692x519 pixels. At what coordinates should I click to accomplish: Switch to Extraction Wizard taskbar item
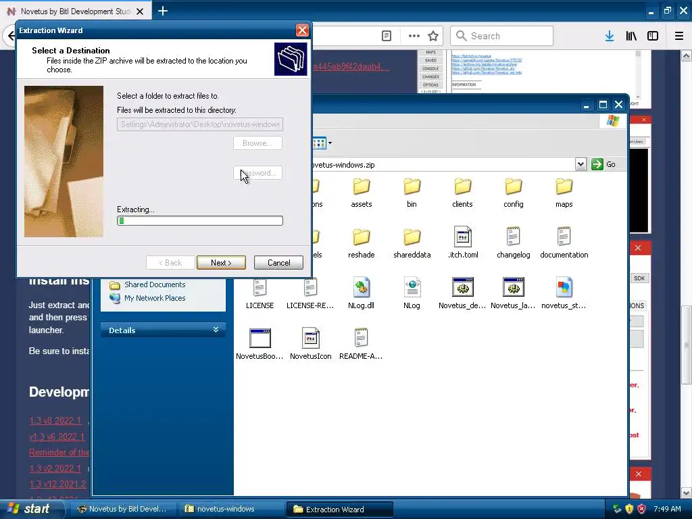(339, 510)
